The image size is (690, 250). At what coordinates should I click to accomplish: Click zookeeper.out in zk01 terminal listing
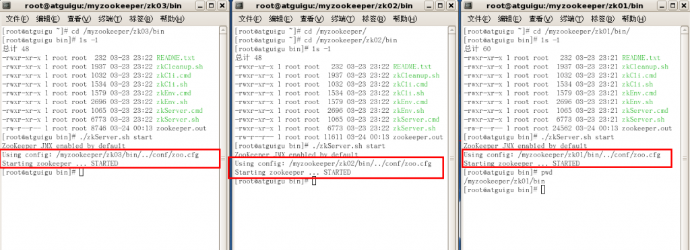tap(647, 128)
